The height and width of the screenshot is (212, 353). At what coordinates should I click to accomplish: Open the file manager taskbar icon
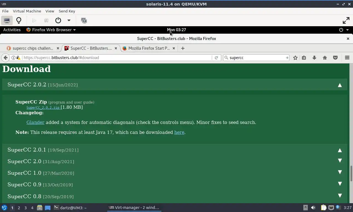click(40, 208)
